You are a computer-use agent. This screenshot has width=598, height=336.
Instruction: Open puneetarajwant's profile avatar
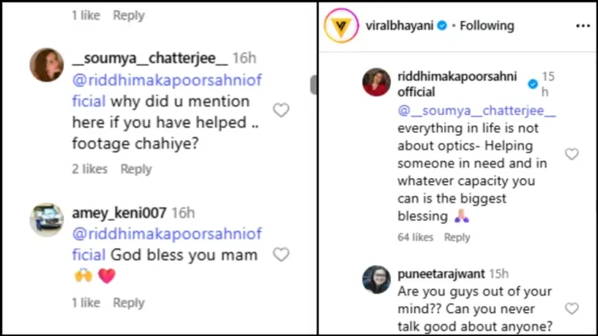376,280
